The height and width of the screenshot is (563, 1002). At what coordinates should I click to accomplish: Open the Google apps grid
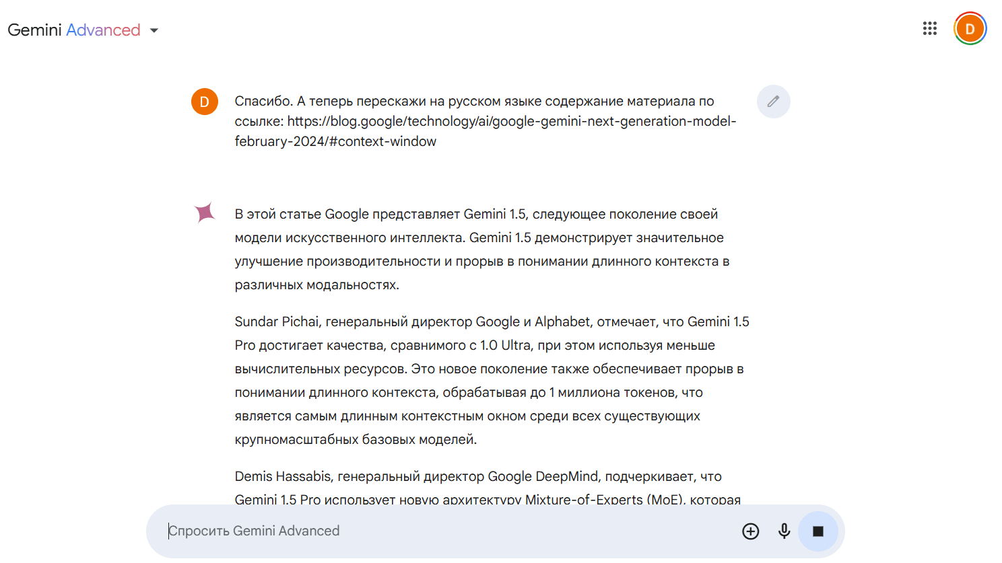tap(929, 28)
